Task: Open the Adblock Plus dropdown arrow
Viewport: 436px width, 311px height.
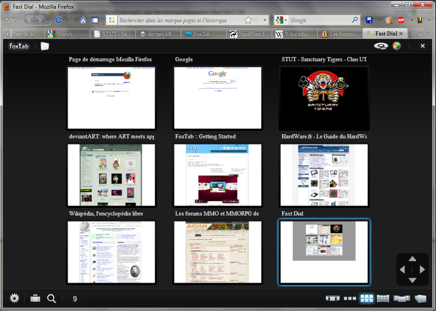Action: pyautogui.click(x=412, y=20)
